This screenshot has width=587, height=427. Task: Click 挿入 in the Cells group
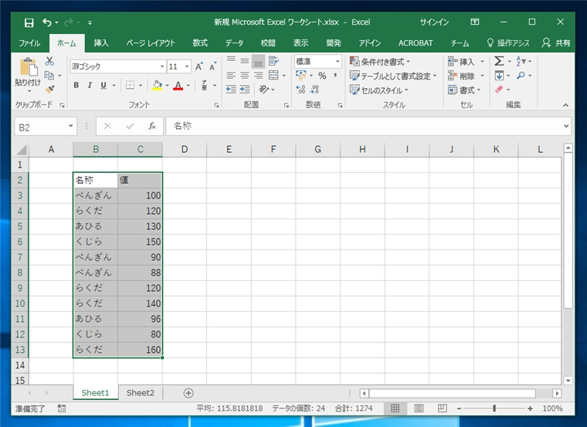pos(466,62)
